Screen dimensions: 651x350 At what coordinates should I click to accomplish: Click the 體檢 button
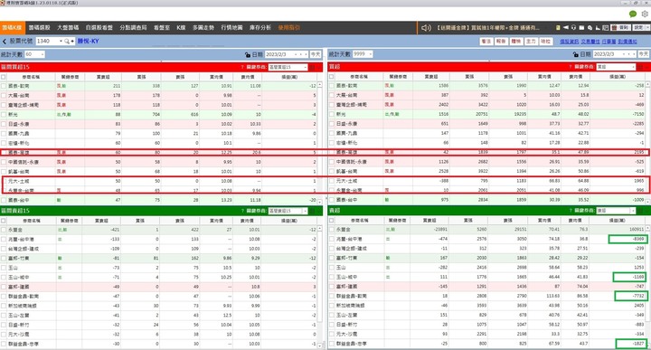click(516, 42)
